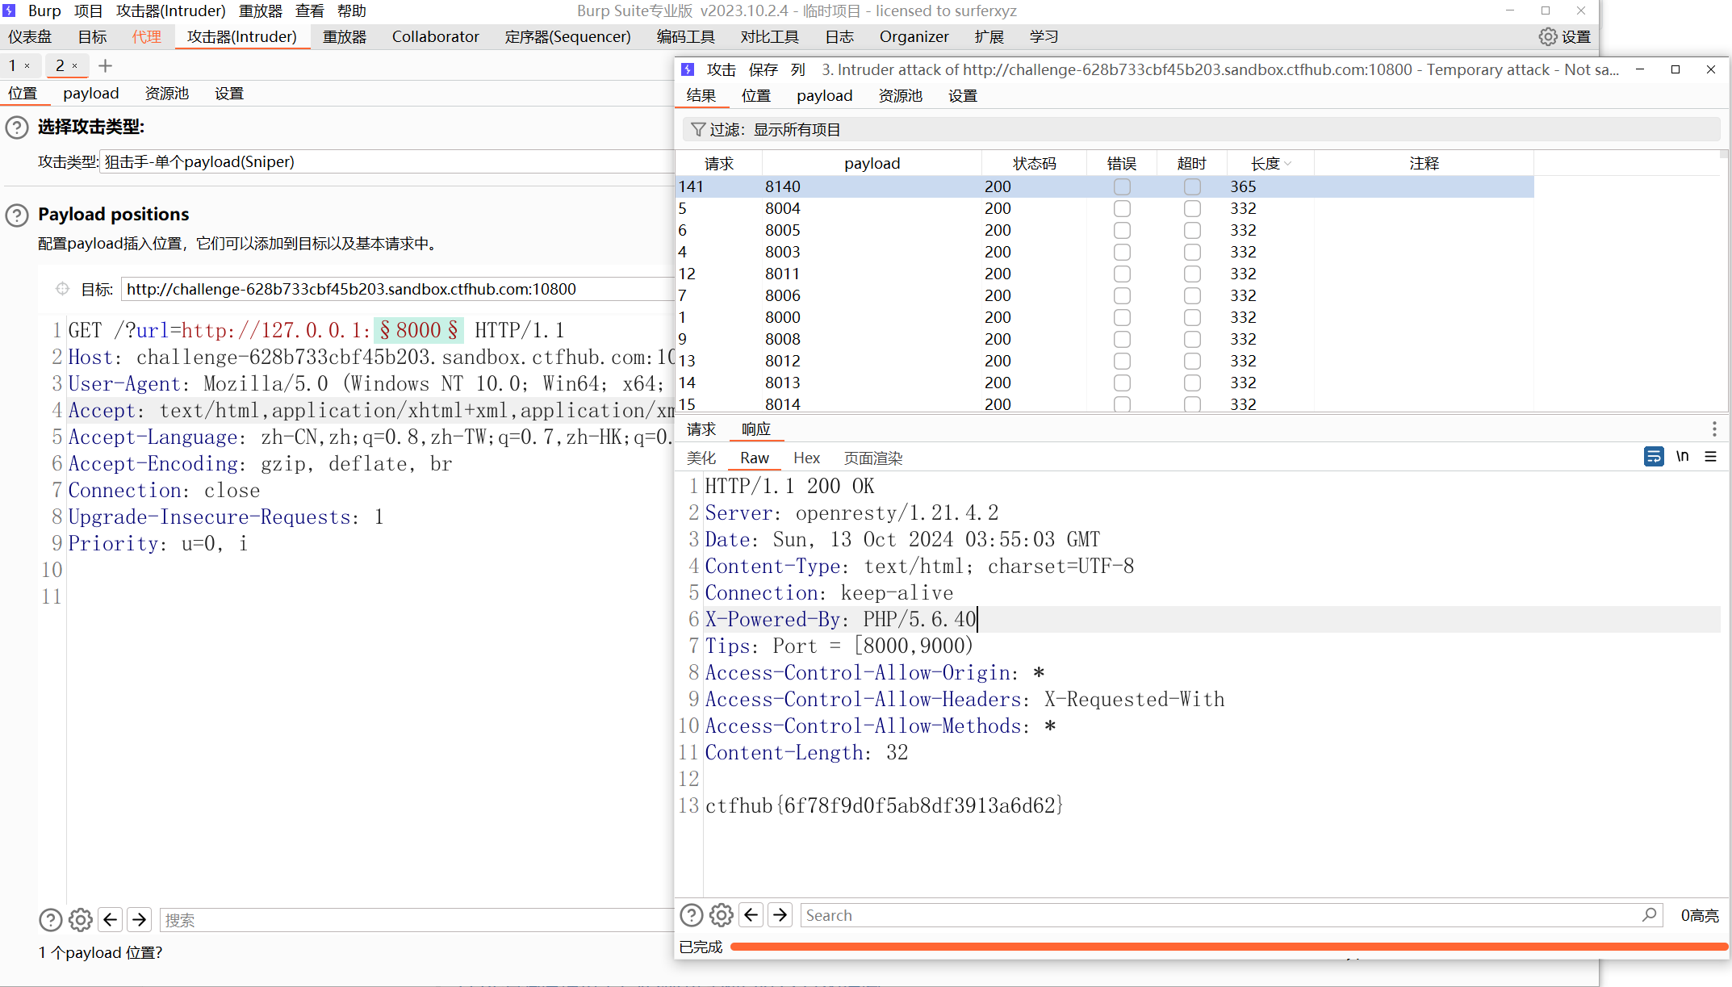Open the 列 menu in attack window
1732x987 pixels.
coord(798,69)
